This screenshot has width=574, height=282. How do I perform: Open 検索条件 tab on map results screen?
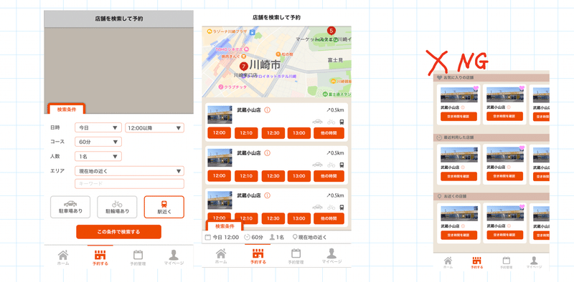pos(225,226)
